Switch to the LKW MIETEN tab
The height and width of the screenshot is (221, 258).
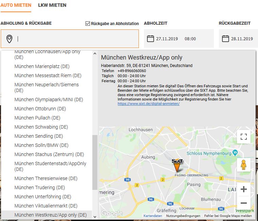tap(52, 5)
